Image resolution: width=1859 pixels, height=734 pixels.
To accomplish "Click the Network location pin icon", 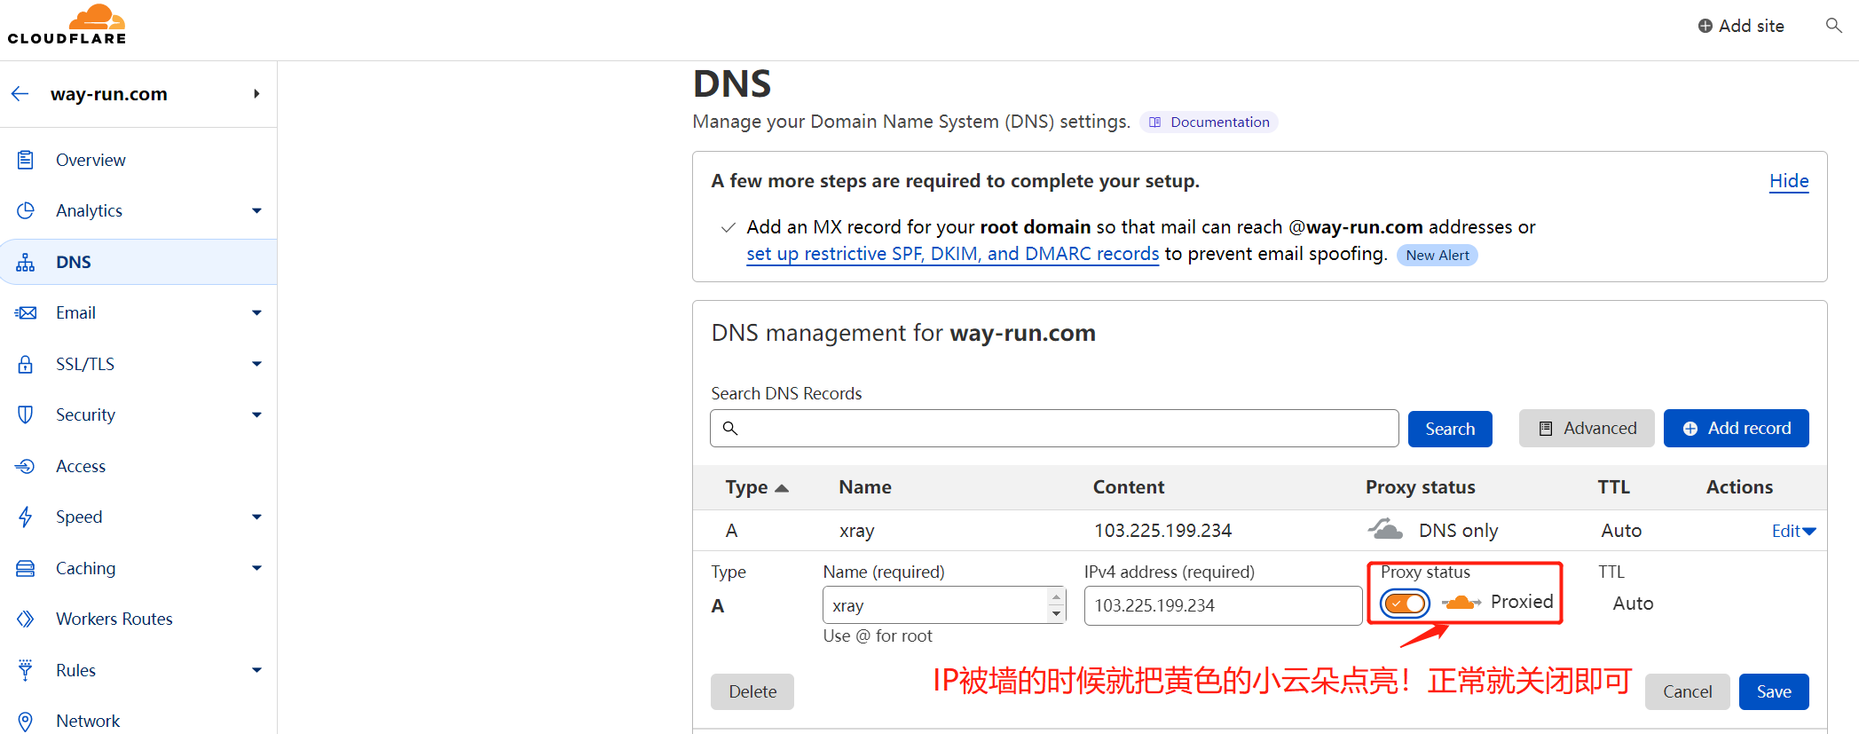I will 26,721.
